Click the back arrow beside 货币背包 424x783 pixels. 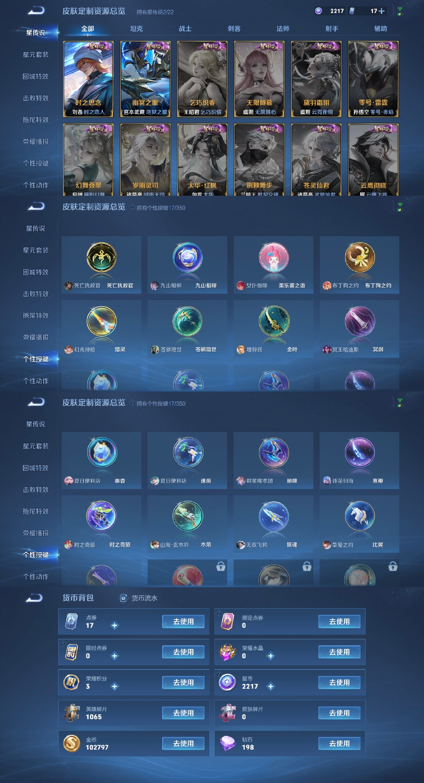click(34, 598)
